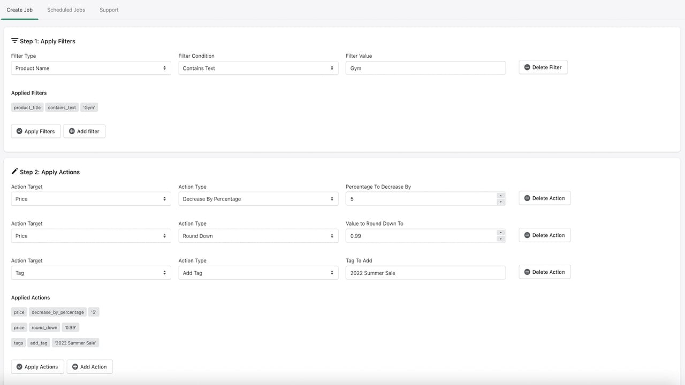Screen dimensions: 685x385
Task: Delete the Decrease By Percentage action
Action: click(545, 198)
